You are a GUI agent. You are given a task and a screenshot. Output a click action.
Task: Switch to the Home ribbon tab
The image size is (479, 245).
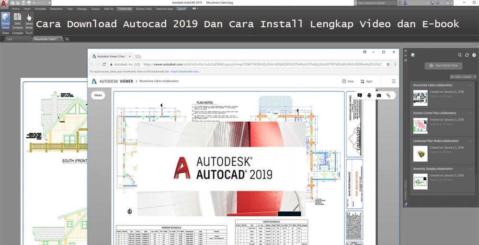[16, 9]
